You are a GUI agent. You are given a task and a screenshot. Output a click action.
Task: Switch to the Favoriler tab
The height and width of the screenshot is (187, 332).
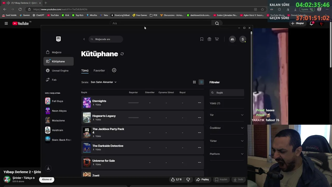(x=99, y=71)
